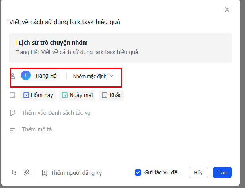Uncheck 'Gửi tác vụ đế...' checkbox
Screen dimensions: 245x188
(138, 172)
